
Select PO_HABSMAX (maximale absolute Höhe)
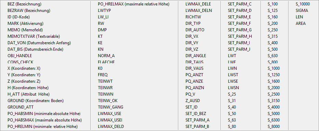[44, 120]
